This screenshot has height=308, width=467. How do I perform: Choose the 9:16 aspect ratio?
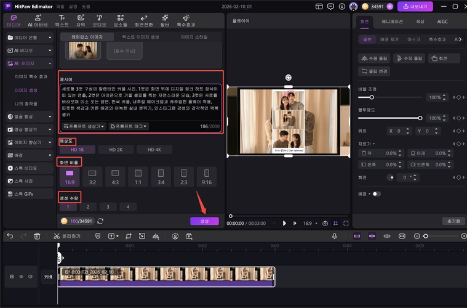coord(207,177)
